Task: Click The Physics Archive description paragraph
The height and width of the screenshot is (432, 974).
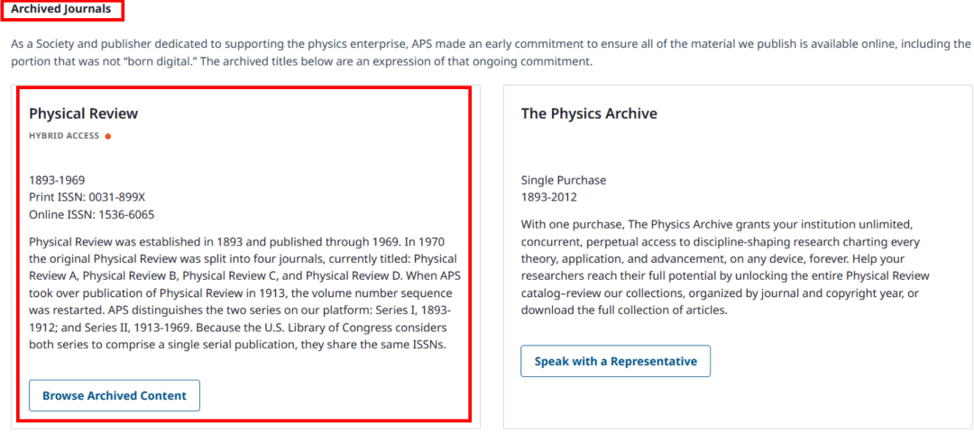Action: click(725, 266)
